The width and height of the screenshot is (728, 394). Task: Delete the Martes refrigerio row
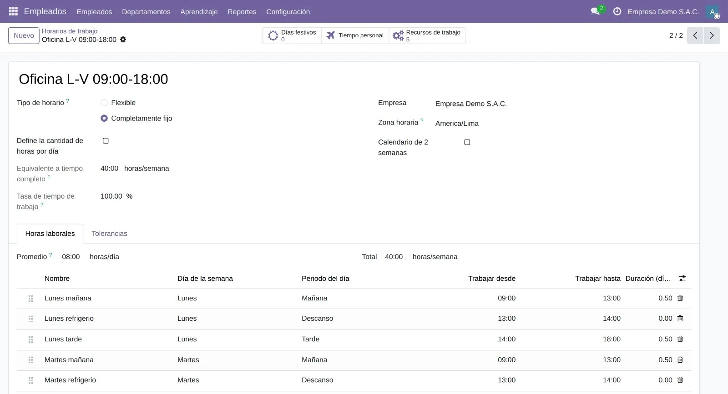pos(680,380)
